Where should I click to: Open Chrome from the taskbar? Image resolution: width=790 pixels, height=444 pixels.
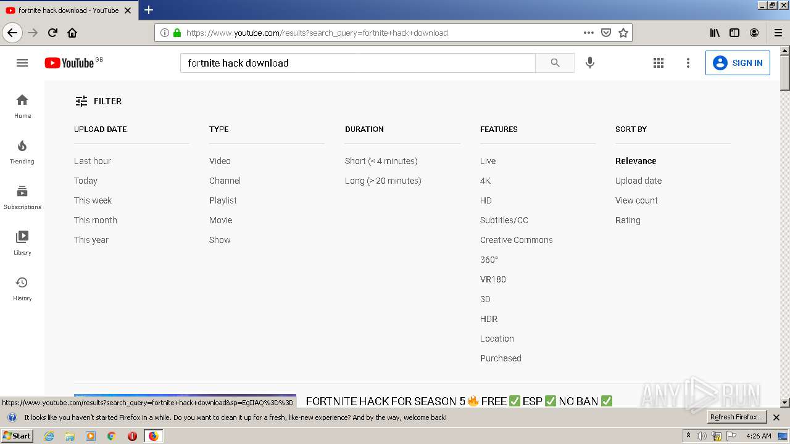pyautogui.click(x=112, y=436)
